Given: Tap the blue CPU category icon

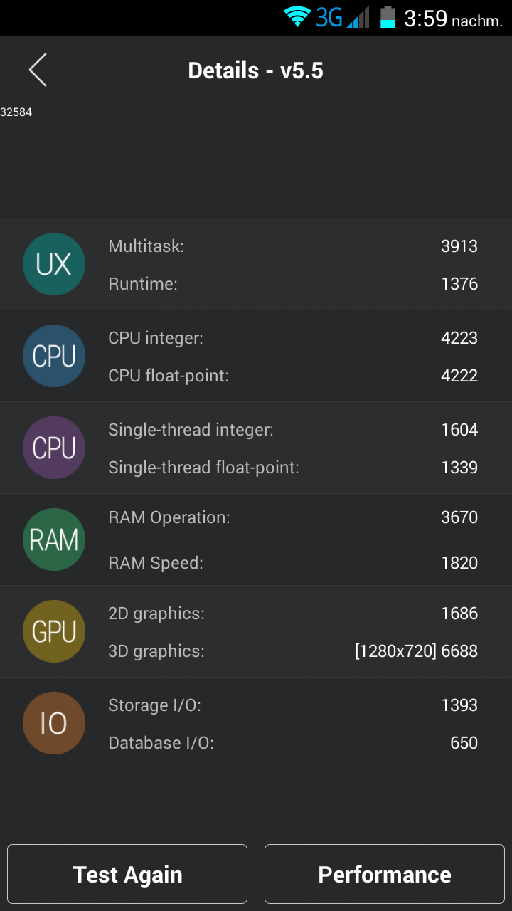Looking at the screenshot, I should point(54,356).
